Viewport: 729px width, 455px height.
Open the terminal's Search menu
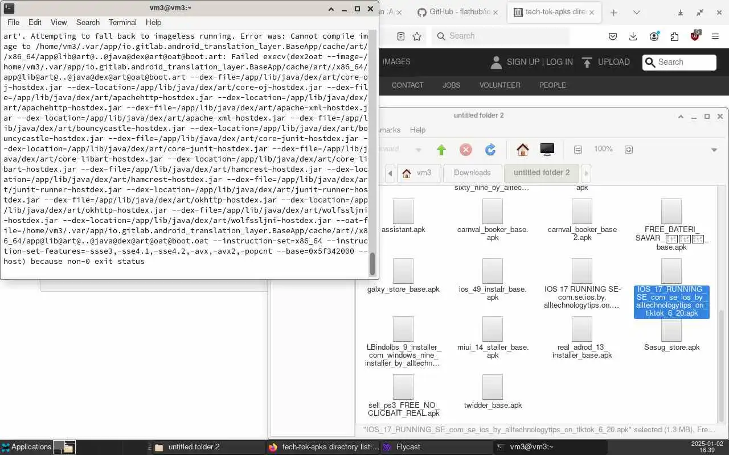(x=88, y=22)
